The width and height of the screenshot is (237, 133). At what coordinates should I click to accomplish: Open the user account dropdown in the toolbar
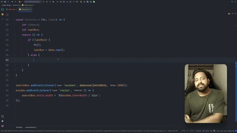(x=20, y=2)
